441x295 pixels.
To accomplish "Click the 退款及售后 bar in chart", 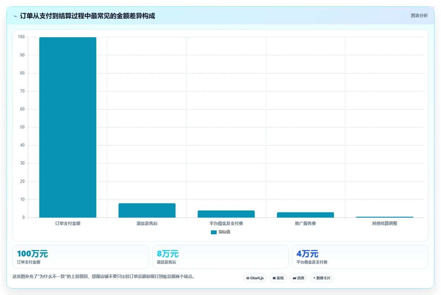I will [x=147, y=210].
